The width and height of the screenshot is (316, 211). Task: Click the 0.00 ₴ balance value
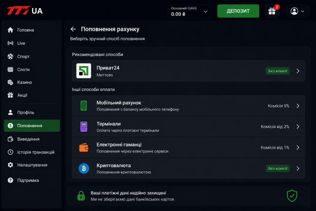pos(178,14)
